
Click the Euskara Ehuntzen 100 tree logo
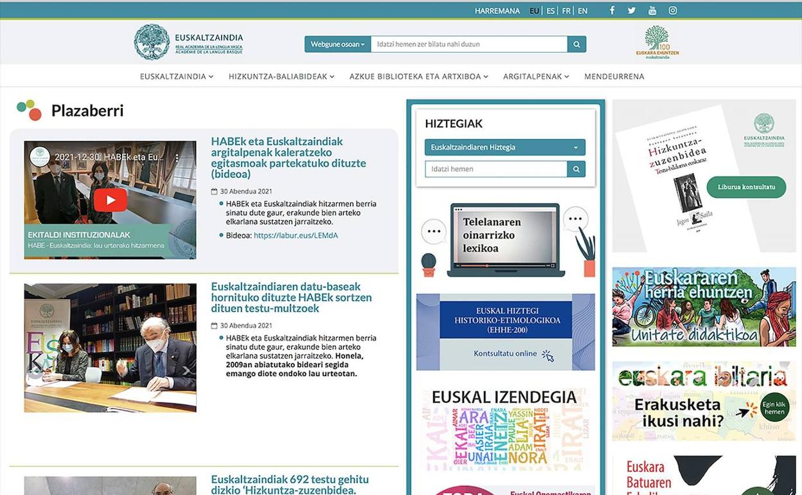(657, 42)
